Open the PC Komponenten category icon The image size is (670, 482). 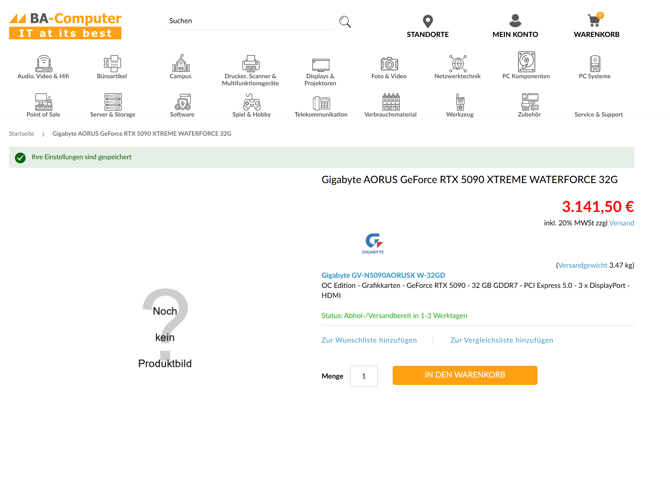(526, 62)
